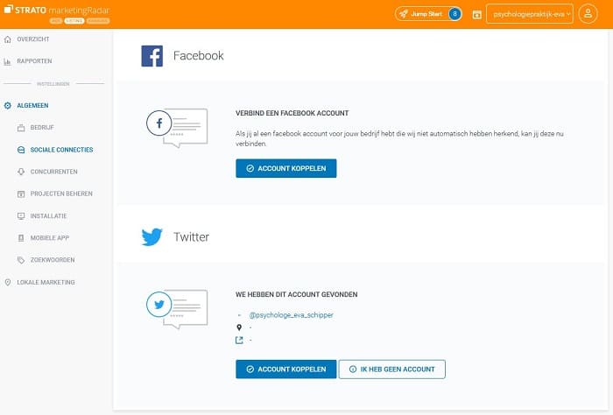Open the Concurrenten page
The height and width of the screenshot is (415, 613).
54,172
